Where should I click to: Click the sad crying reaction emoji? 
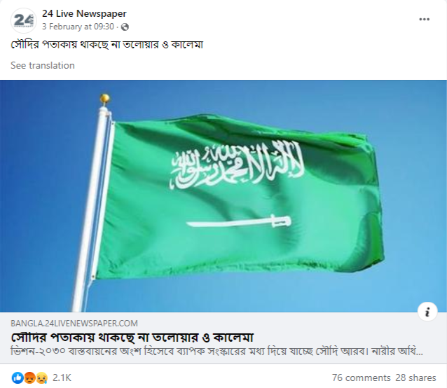[x=41, y=377]
